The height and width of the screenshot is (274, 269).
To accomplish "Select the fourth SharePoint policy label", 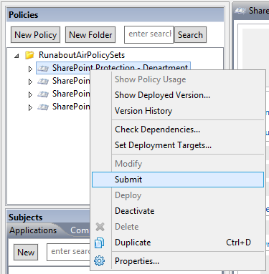I will [x=71, y=107].
